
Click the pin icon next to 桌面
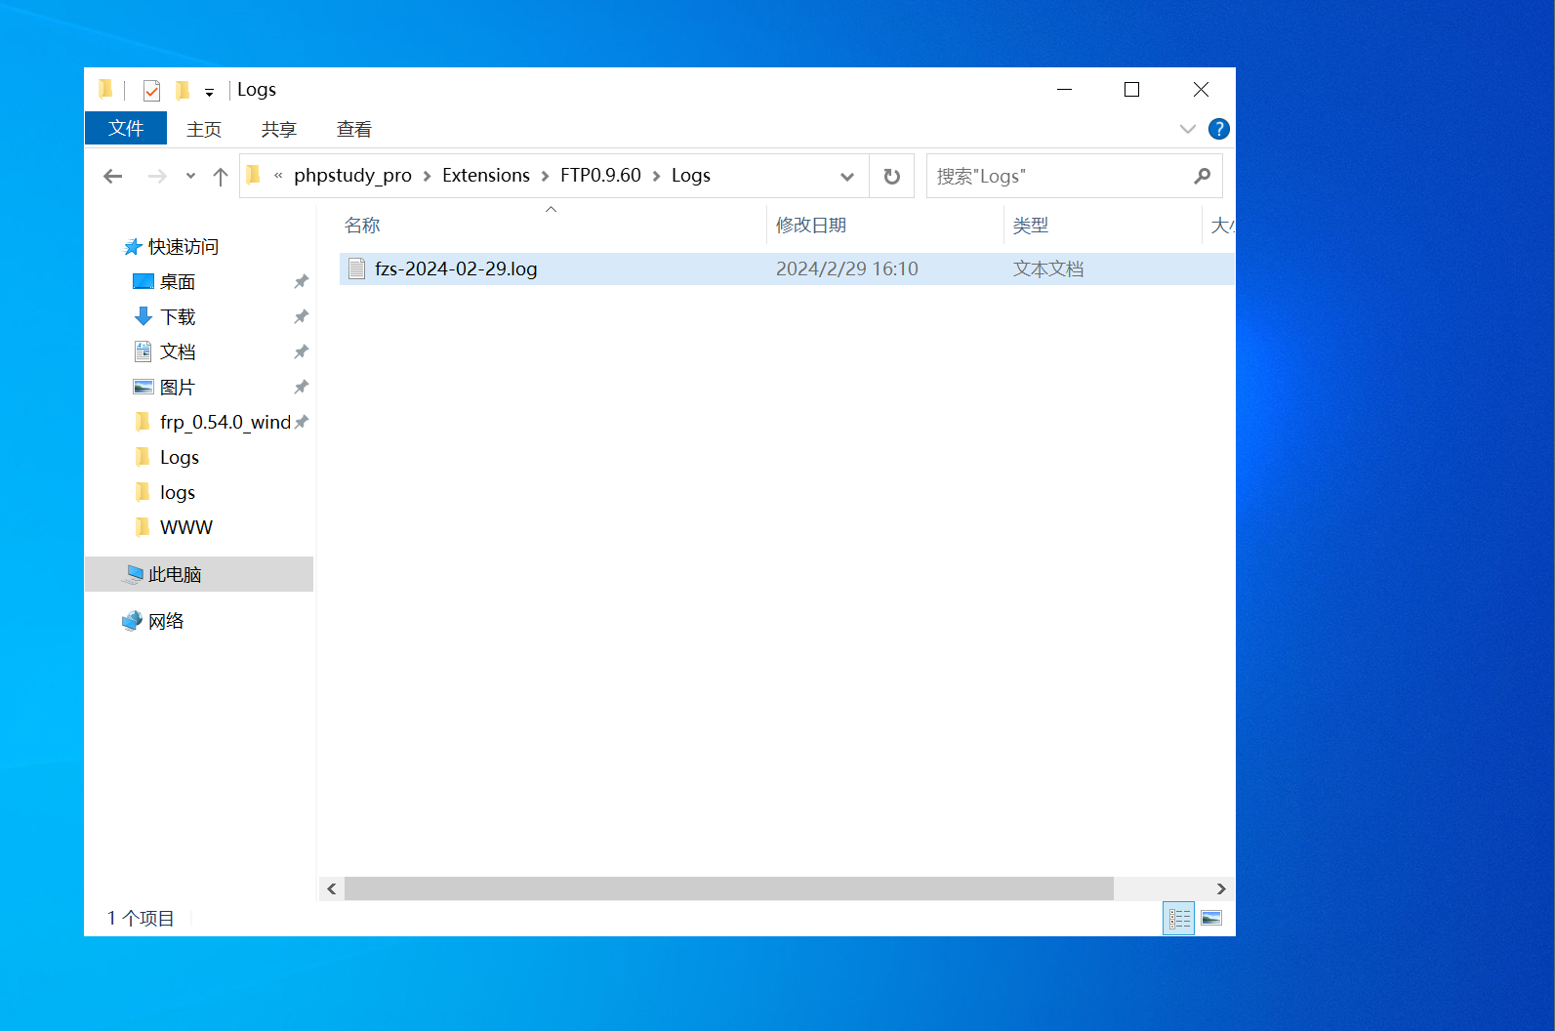pyautogui.click(x=302, y=281)
